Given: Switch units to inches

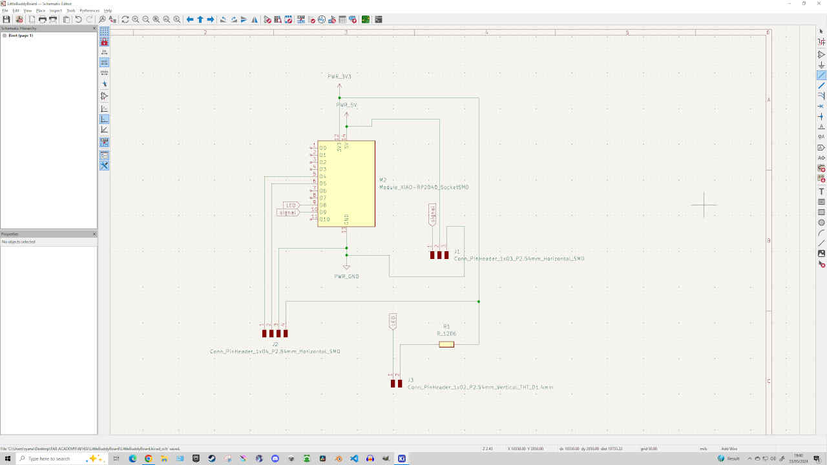Looking at the screenshot, I should pos(104,52).
